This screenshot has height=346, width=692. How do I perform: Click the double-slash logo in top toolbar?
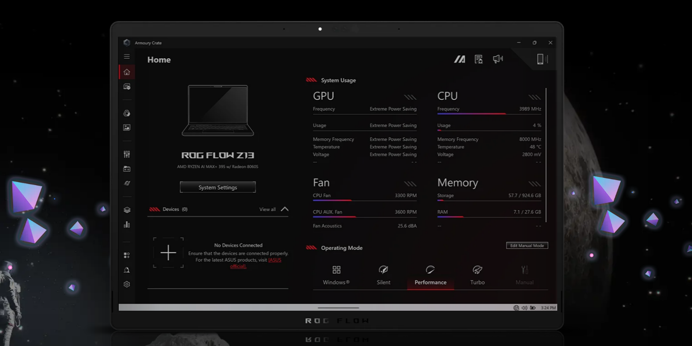pos(460,59)
